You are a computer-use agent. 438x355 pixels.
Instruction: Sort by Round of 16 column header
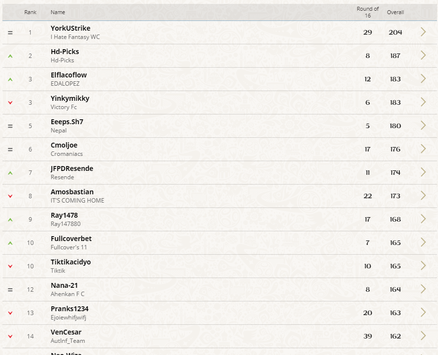(368, 12)
